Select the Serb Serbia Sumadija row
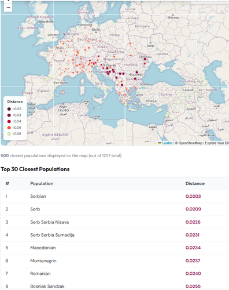The height and width of the screenshot is (290, 229). tap(115, 235)
